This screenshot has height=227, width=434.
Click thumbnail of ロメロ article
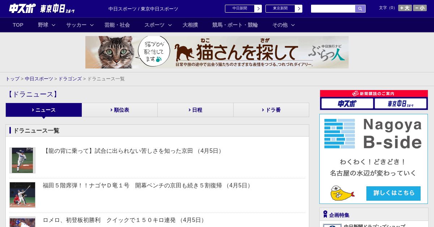tap(22, 222)
